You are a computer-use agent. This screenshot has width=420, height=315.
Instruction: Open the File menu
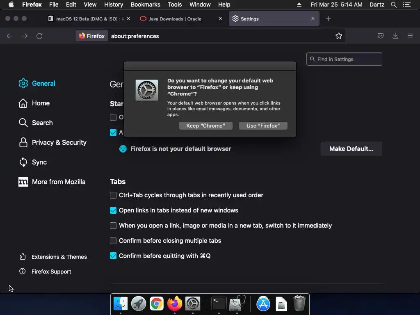[54, 5]
